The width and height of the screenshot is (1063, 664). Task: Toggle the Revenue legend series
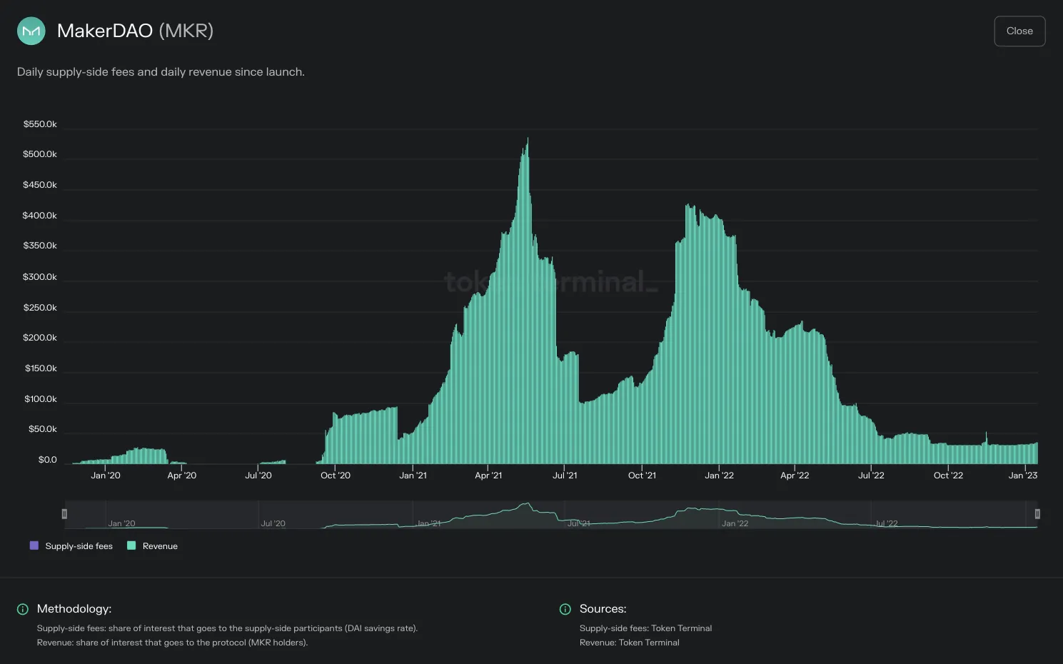(152, 546)
